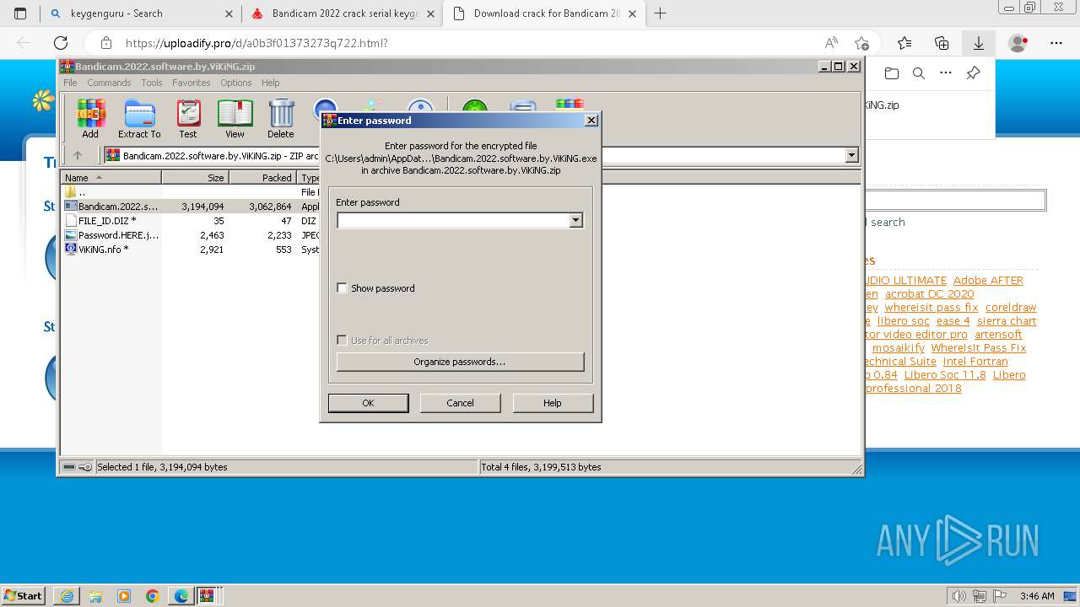
Task: Open more options in downloads panel
Action: coord(946,73)
